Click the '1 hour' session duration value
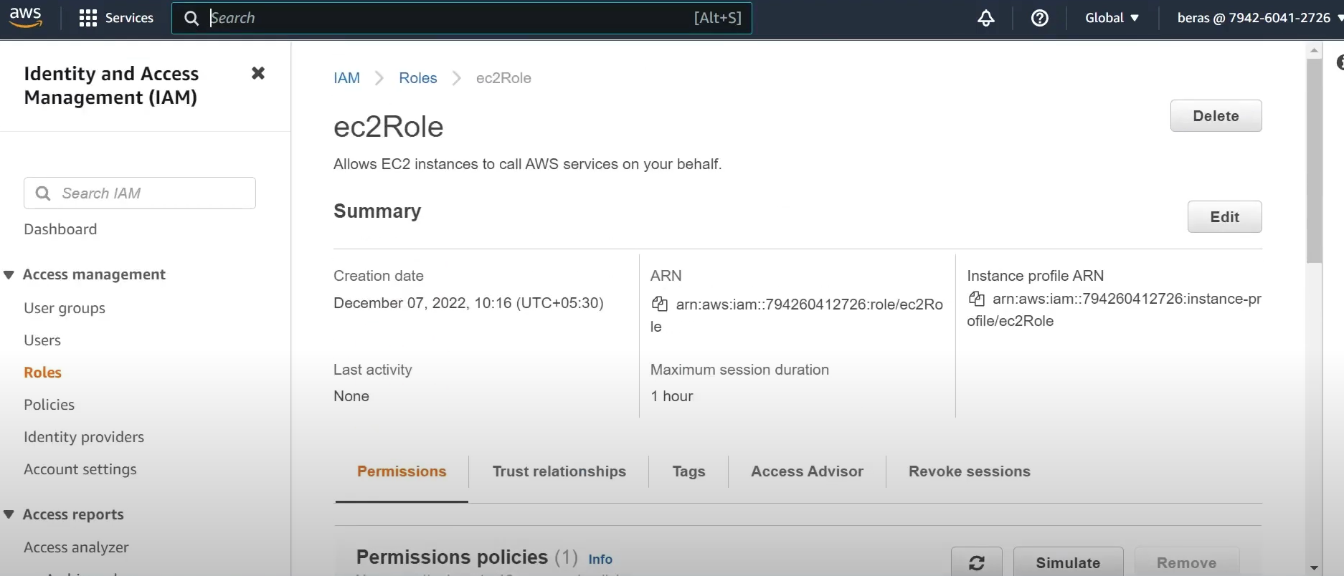The image size is (1344, 576). tap(672, 396)
